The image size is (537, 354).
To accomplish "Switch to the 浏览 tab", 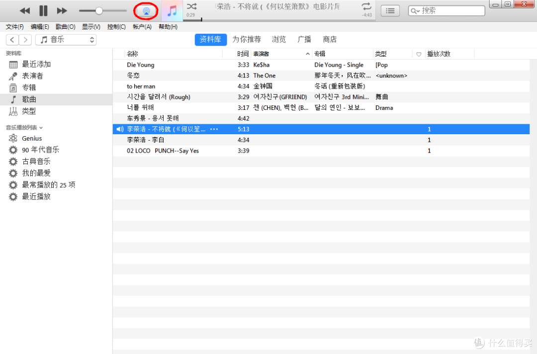I will click(x=279, y=39).
